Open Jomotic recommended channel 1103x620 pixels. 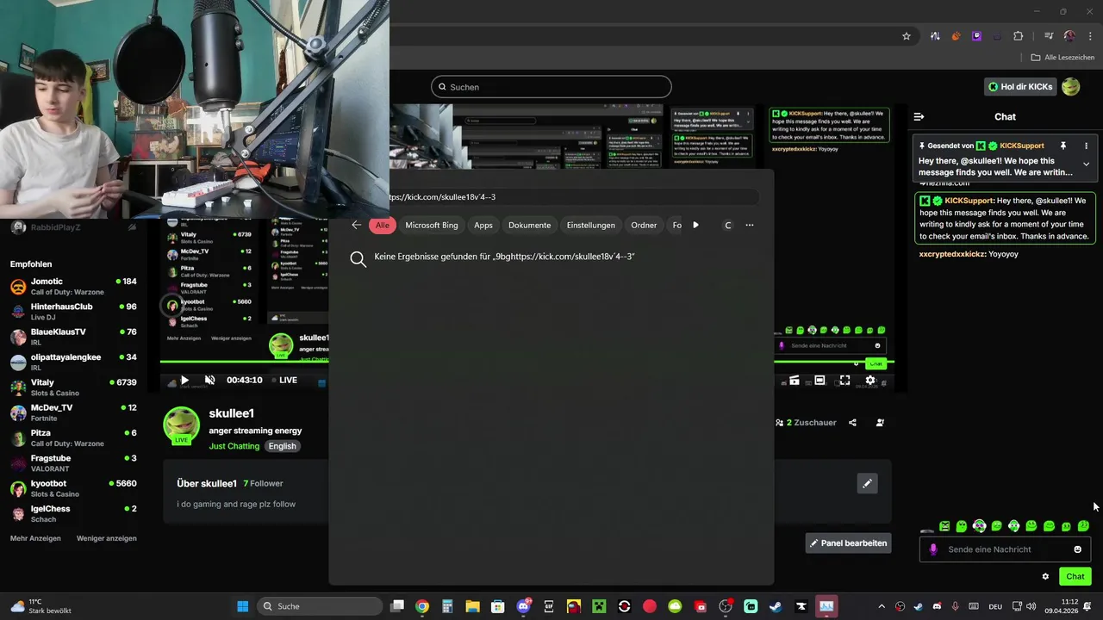point(73,287)
